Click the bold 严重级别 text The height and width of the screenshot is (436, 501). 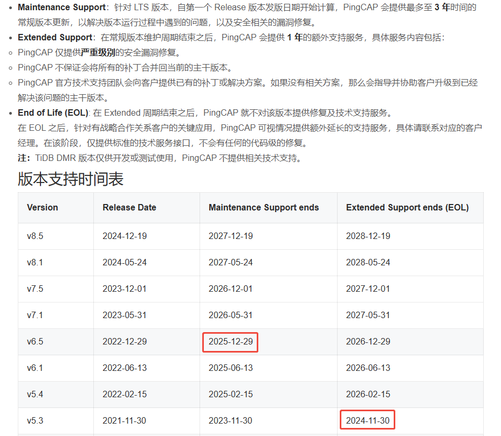[x=98, y=53]
